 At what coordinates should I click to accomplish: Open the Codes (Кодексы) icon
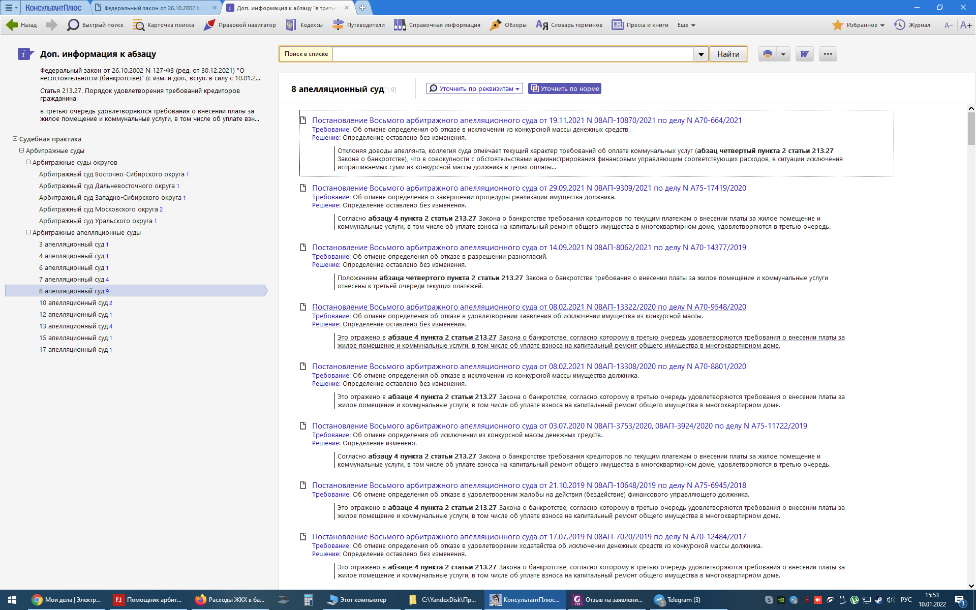coord(291,25)
